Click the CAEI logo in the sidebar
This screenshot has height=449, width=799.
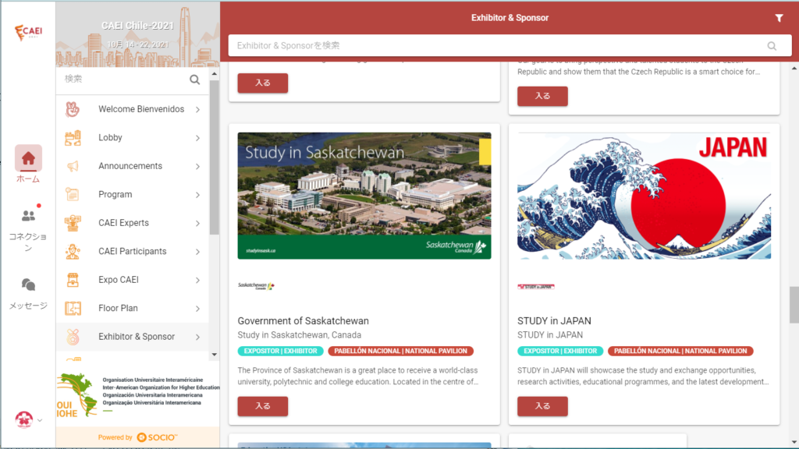[x=28, y=32]
